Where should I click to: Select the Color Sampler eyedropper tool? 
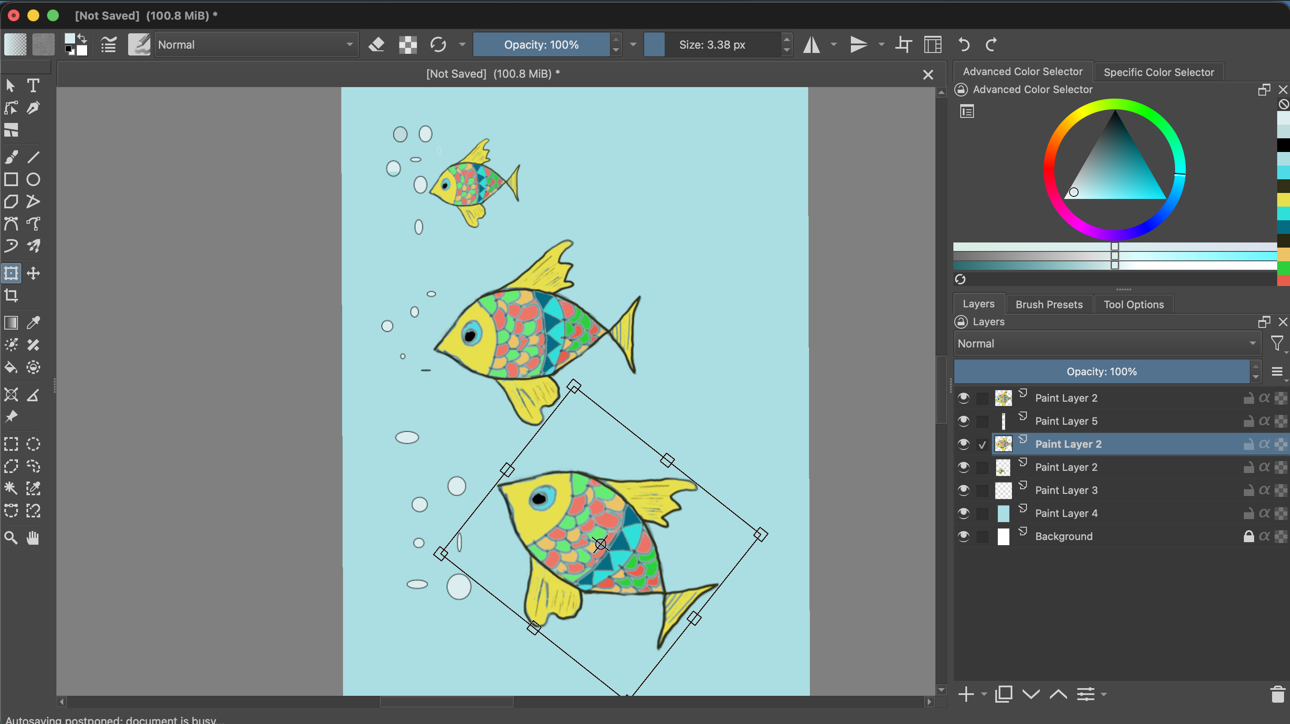click(x=33, y=322)
